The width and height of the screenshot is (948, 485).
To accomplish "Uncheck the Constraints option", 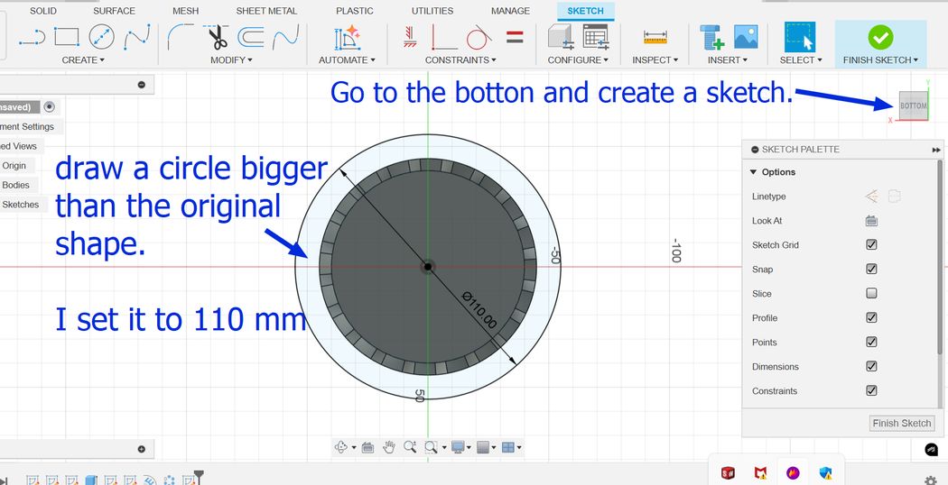I will click(x=871, y=390).
